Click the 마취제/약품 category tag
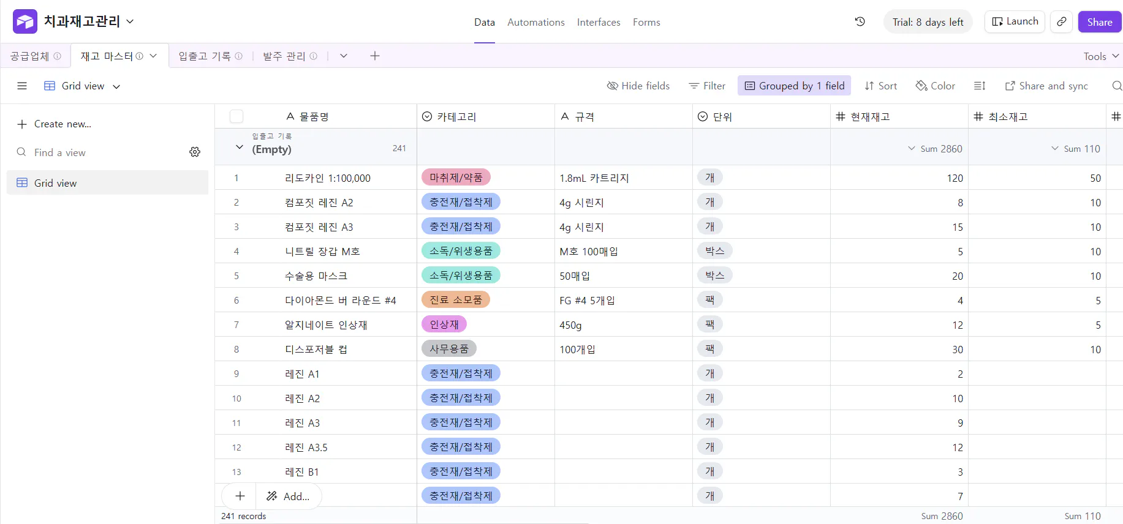Screen dimensions: 1123x524 click(x=456, y=178)
